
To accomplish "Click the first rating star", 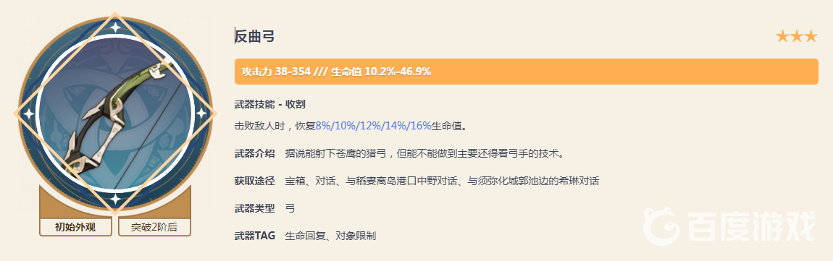I will point(782,37).
